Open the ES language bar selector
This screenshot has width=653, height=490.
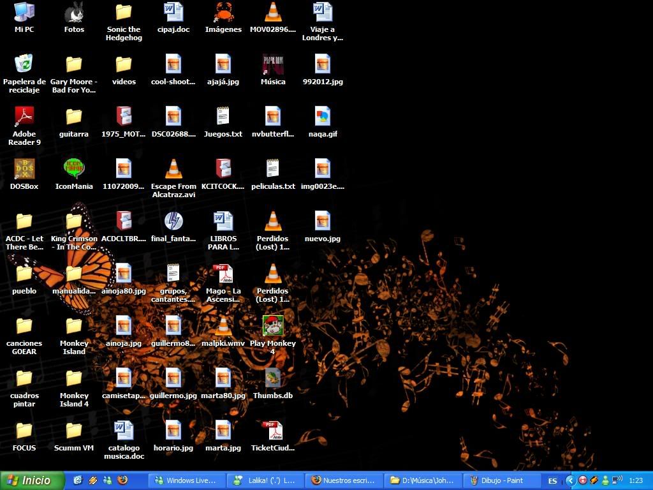pos(552,480)
